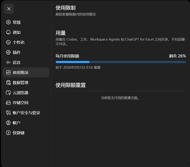Go to the 存储空间 section label
The height and width of the screenshot is (167, 190).
pyautogui.click(x=20, y=103)
